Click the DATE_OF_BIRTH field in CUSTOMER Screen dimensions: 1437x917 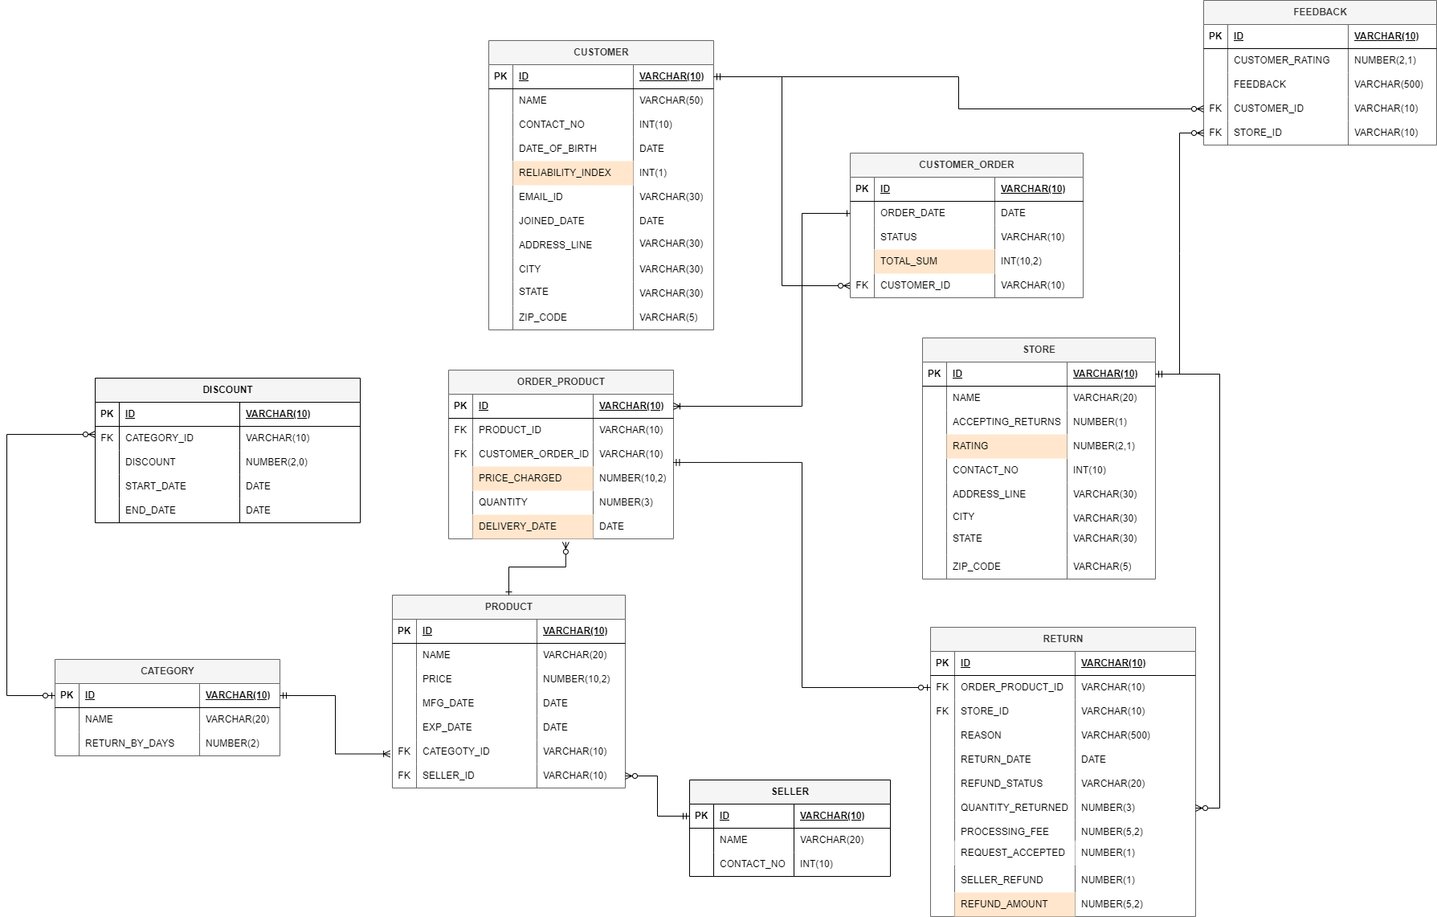(x=557, y=149)
